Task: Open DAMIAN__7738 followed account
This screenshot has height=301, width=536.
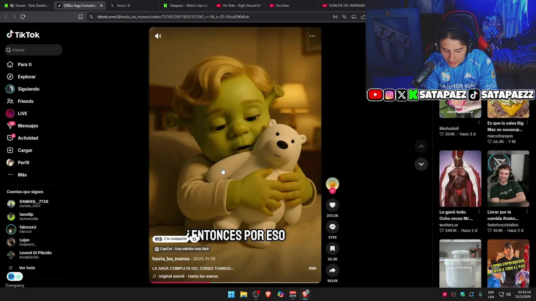Action: [x=28, y=204]
